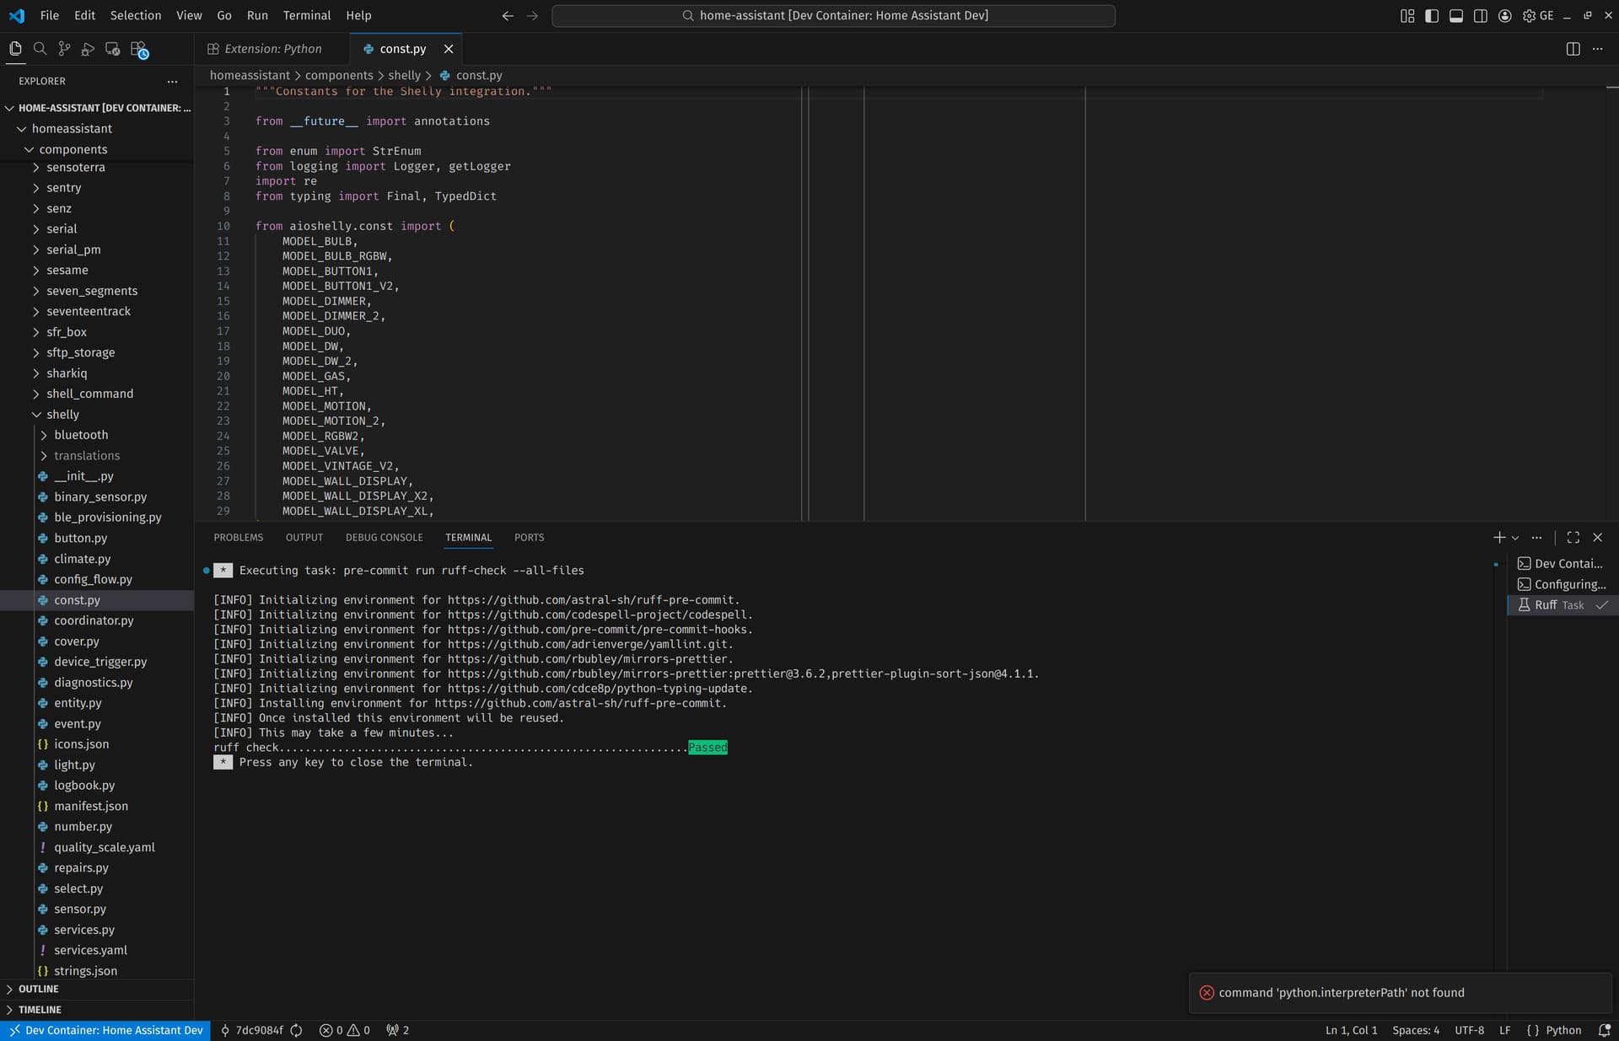Click the command center search field
Image resolution: width=1619 pixels, height=1041 pixels.
click(833, 15)
